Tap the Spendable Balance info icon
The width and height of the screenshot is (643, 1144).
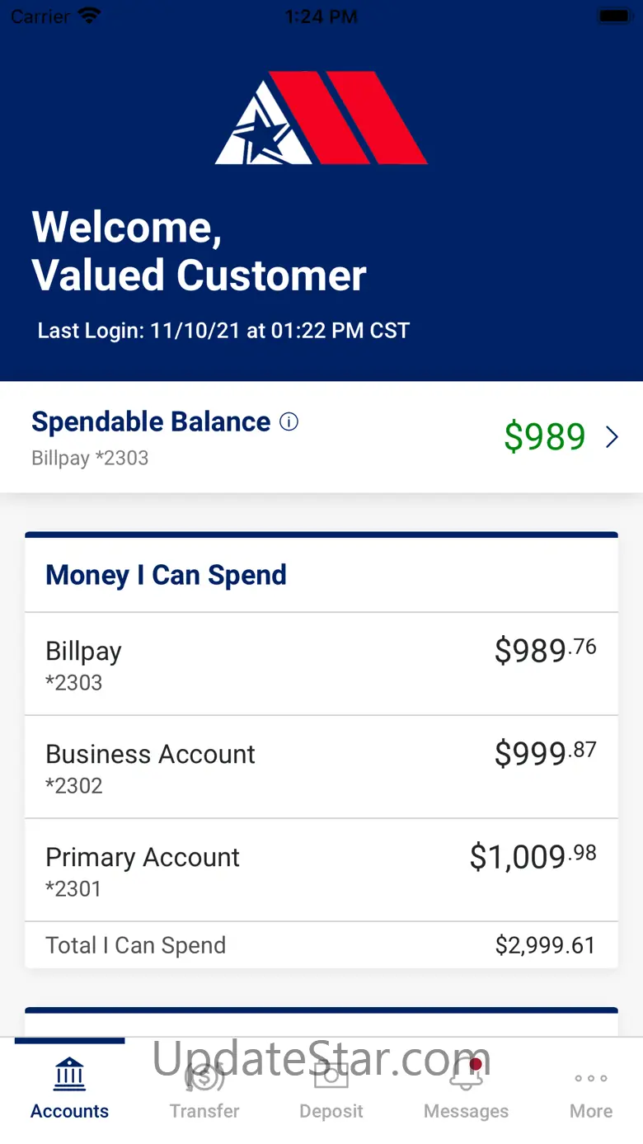click(x=289, y=422)
